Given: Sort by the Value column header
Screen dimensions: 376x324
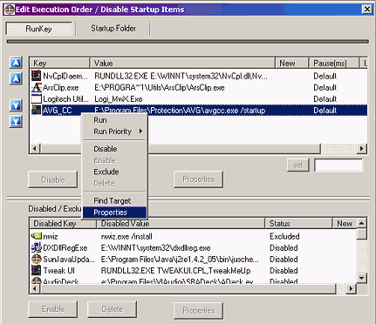Looking at the screenshot, I should tap(182, 63).
